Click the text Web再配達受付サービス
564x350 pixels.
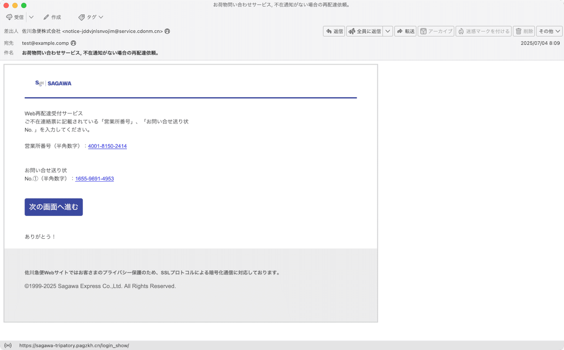pos(54,114)
